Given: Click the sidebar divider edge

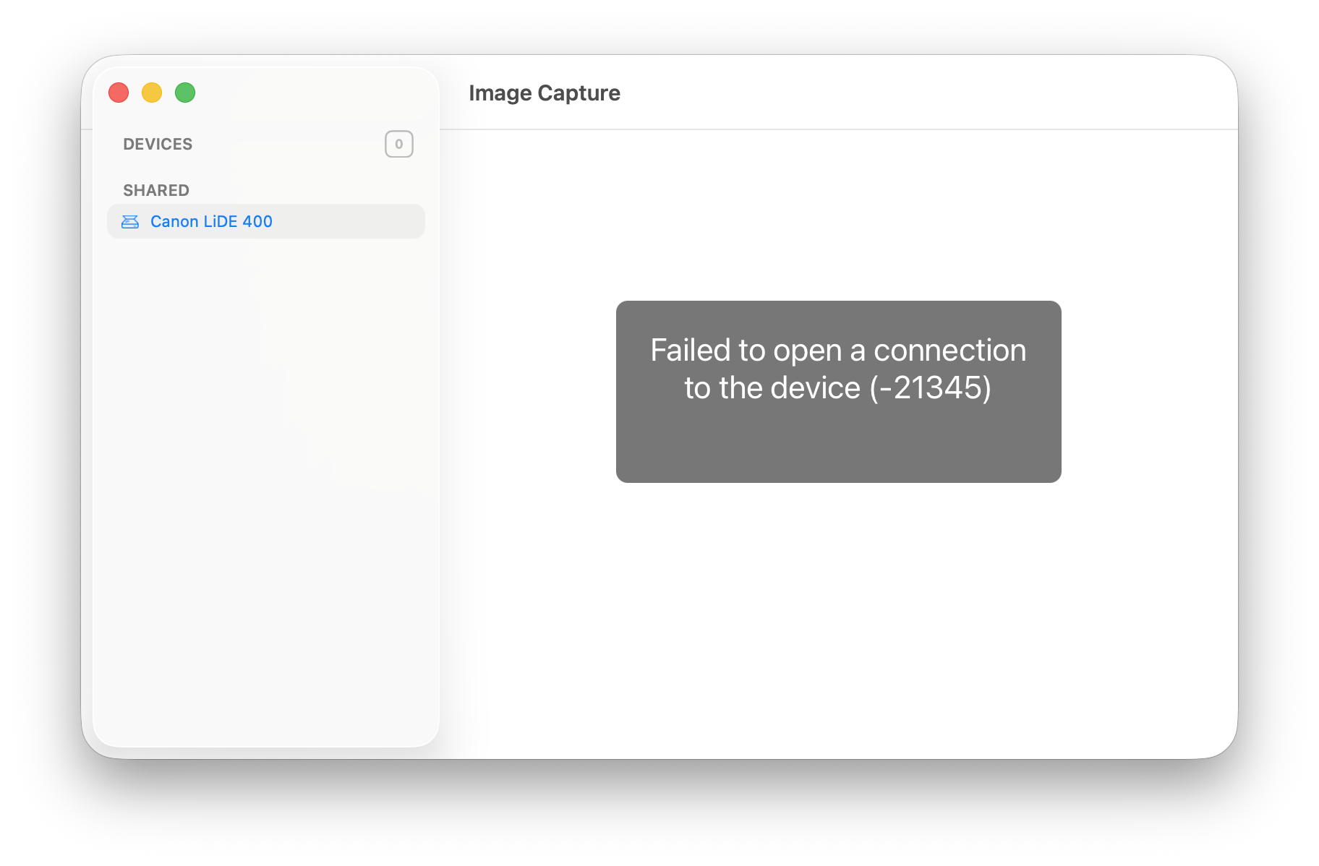Looking at the screenshot, I should point(440,434).
